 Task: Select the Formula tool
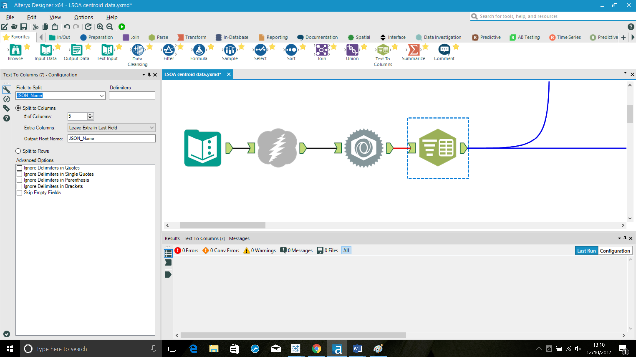199,52
